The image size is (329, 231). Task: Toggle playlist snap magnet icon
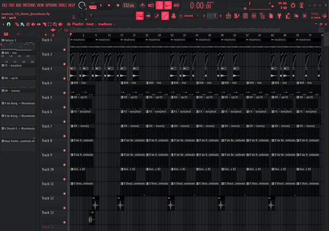coord(9,24)
